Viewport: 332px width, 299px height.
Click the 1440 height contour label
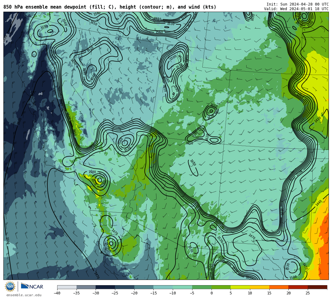pyautogui.click(x=319, y=203)
